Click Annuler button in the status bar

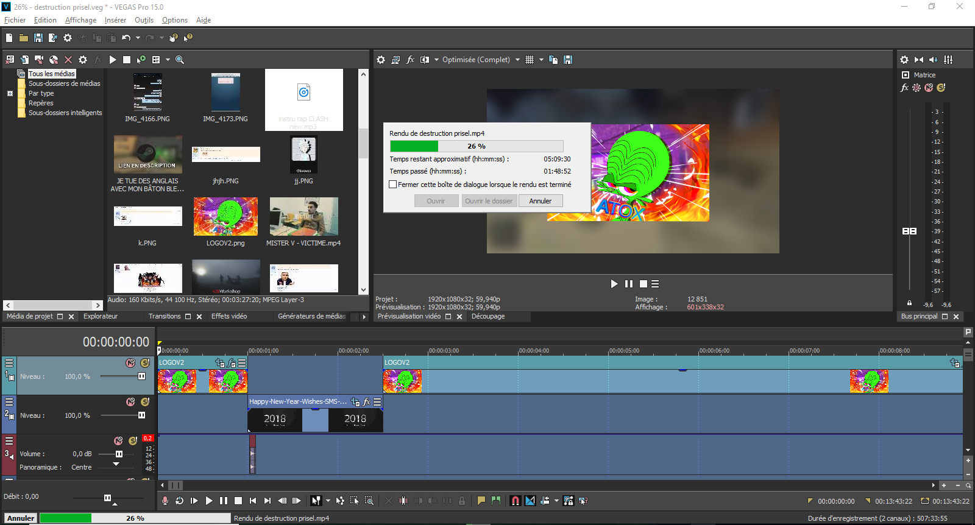pyautogui.click(x=21, y=518)
